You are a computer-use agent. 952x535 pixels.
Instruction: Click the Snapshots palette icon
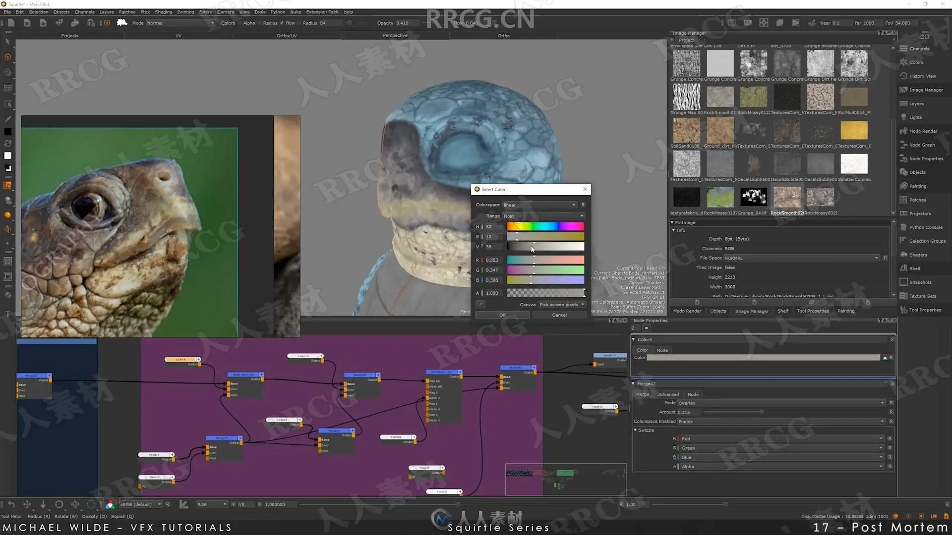pos(903,282)
